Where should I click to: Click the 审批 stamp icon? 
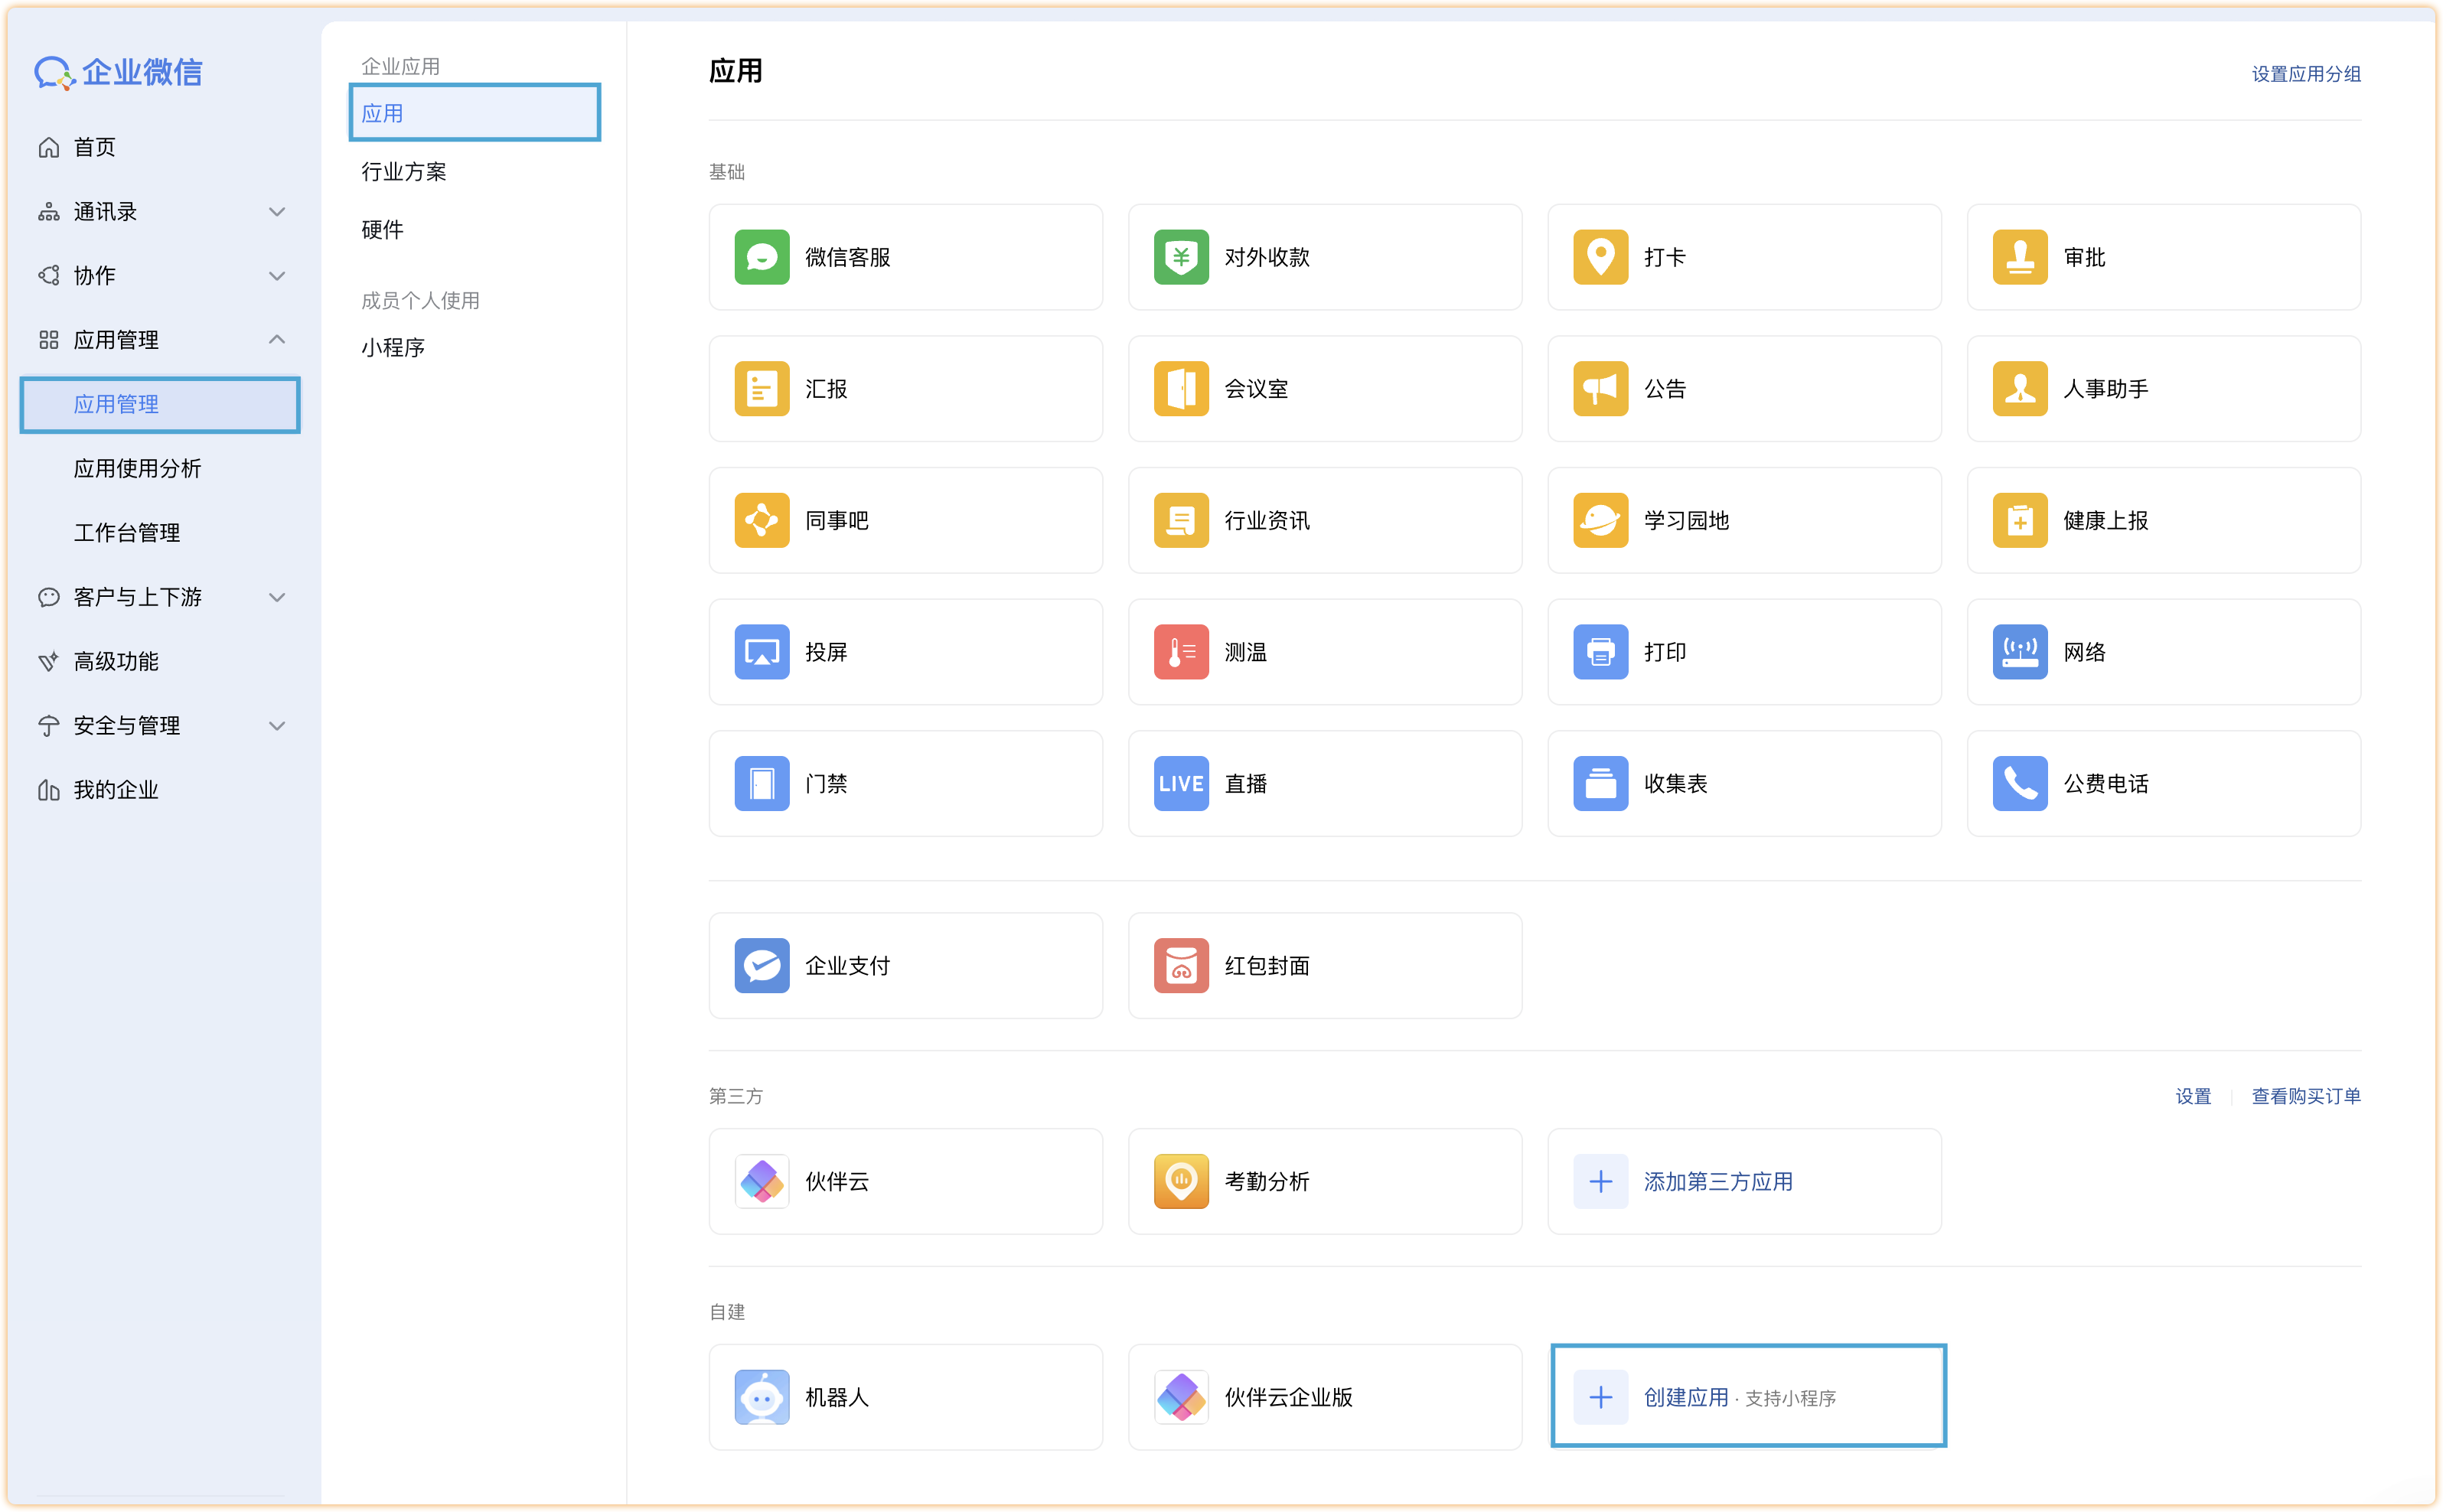(2020, 257)
